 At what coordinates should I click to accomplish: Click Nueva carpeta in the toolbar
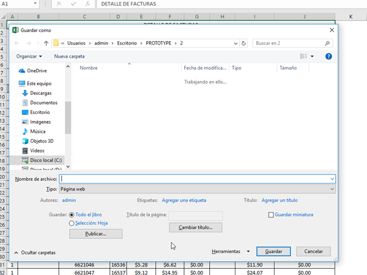(69, 56)
